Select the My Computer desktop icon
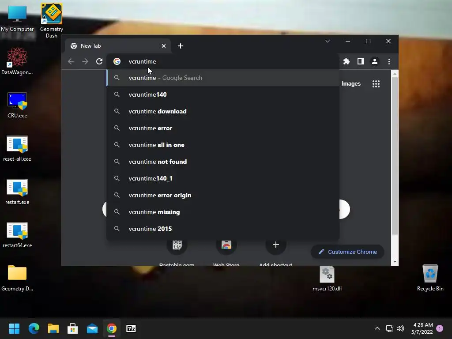This screenshot has height=339, width=452. coord(17,19)
